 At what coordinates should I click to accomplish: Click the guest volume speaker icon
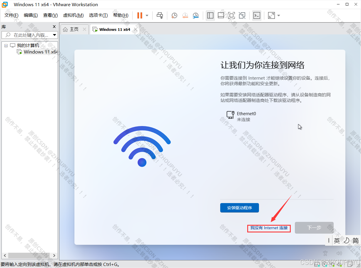point(339,253)
